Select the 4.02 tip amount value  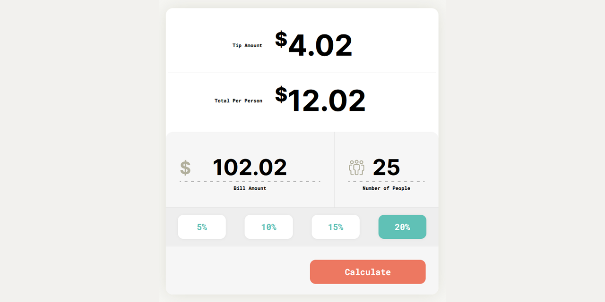click(x=320, y=45)
